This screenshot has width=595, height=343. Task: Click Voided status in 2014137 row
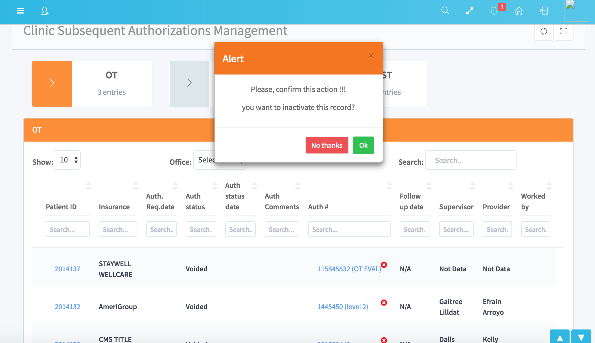pos(196,269)
